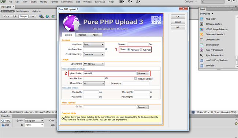
Task: Click Browse next to Upload Folder
Action: tap(143, 74)
